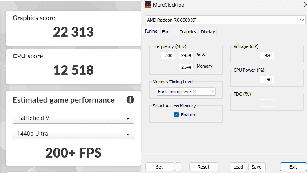
Task: Open the Battlefield V game dropdown
Action: (73, 118)
